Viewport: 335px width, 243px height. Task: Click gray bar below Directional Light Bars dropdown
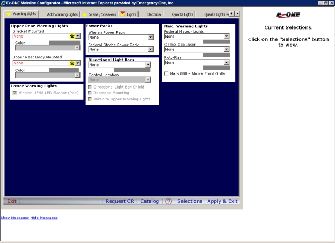click(x=132, y=70)
